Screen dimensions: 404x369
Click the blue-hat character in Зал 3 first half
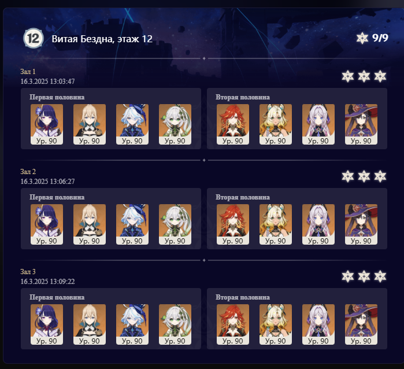tap(132, 324)
